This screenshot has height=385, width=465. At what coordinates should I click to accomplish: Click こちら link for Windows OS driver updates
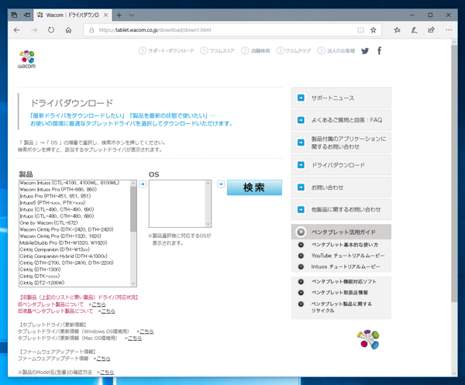(x=146, y=332)
